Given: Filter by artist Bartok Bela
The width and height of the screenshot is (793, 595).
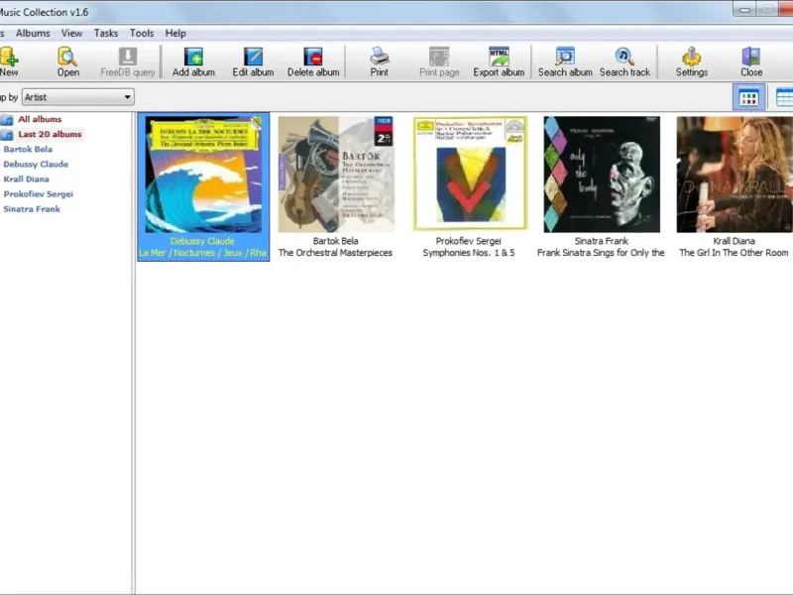Looking at the screenshot, I should click(28, 150).
